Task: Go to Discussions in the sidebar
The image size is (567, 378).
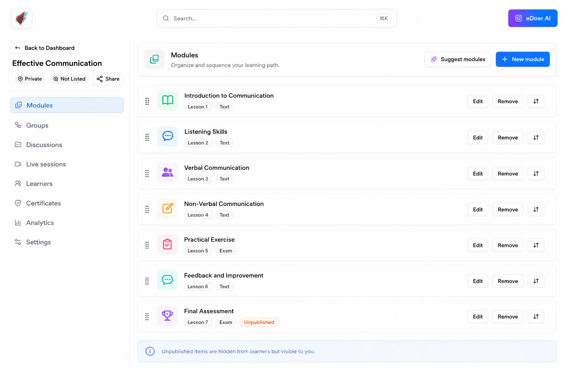Action: coord(67,145)
